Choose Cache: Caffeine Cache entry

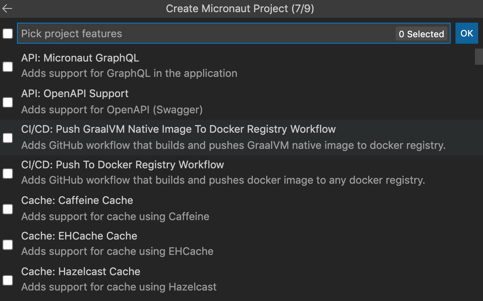pyautogui.click(x=77, y=200)
